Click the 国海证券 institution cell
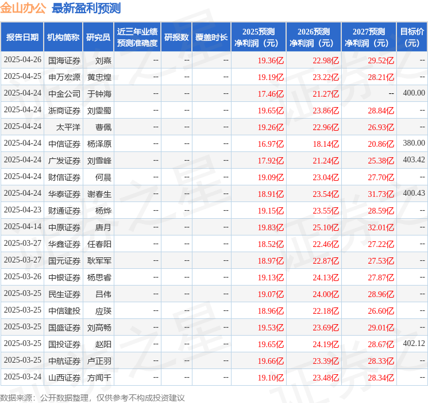This screenshot has width=428, height=403. click(x=64, y=60)
